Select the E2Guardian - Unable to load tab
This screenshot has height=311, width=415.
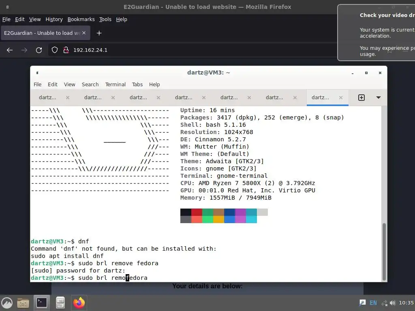(x=45, y=33)
